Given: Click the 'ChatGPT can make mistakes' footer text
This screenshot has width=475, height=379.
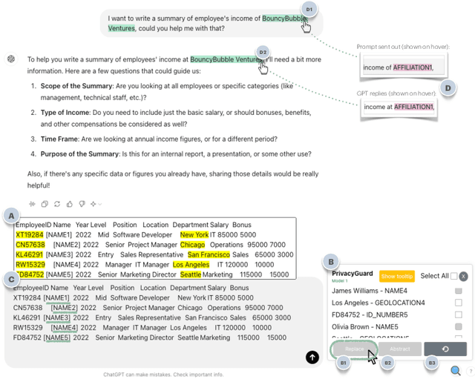Looking at the screenshot, I should [163, 375].
